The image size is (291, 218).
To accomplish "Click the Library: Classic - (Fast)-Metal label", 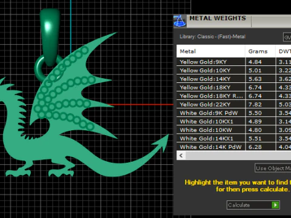I will [213, 36].
